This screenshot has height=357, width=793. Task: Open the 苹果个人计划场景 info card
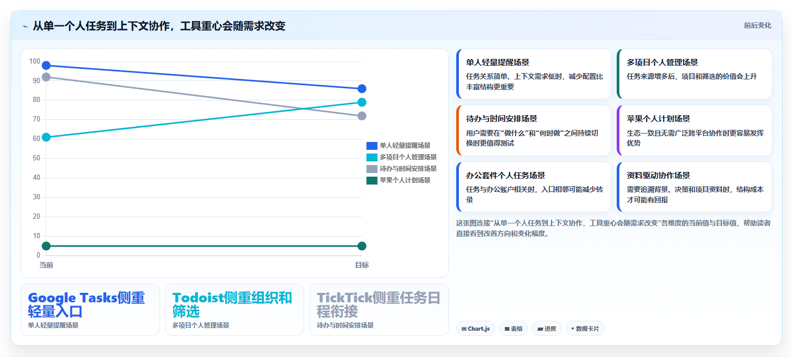695,130
